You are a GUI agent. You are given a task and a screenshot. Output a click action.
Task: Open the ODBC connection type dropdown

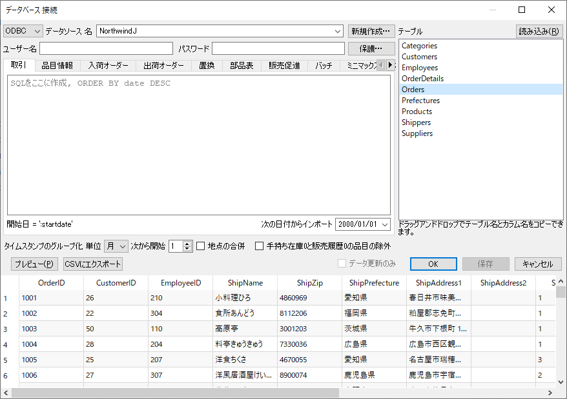coord(23,31)
